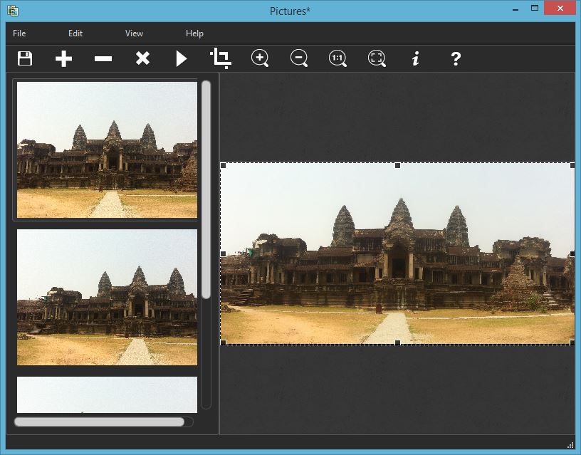Image resolution: width=581 pixels, height=455 pixels.
Task: Add images with the plus icon
Action: point(64,58)
